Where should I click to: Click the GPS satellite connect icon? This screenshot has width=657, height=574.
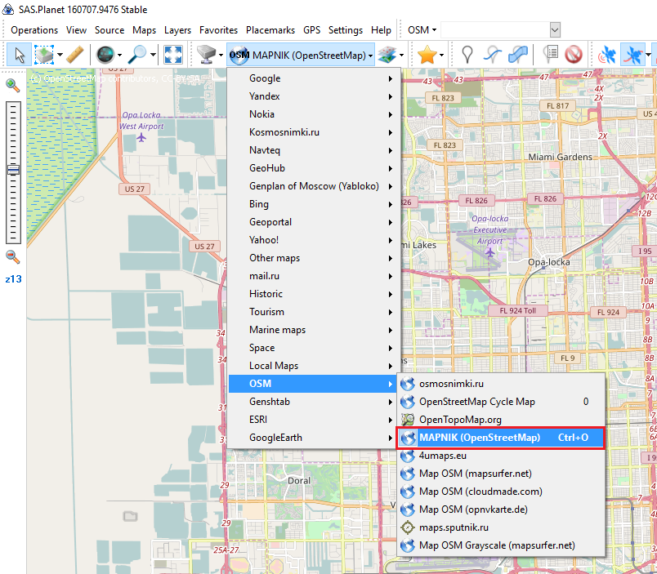606,55
